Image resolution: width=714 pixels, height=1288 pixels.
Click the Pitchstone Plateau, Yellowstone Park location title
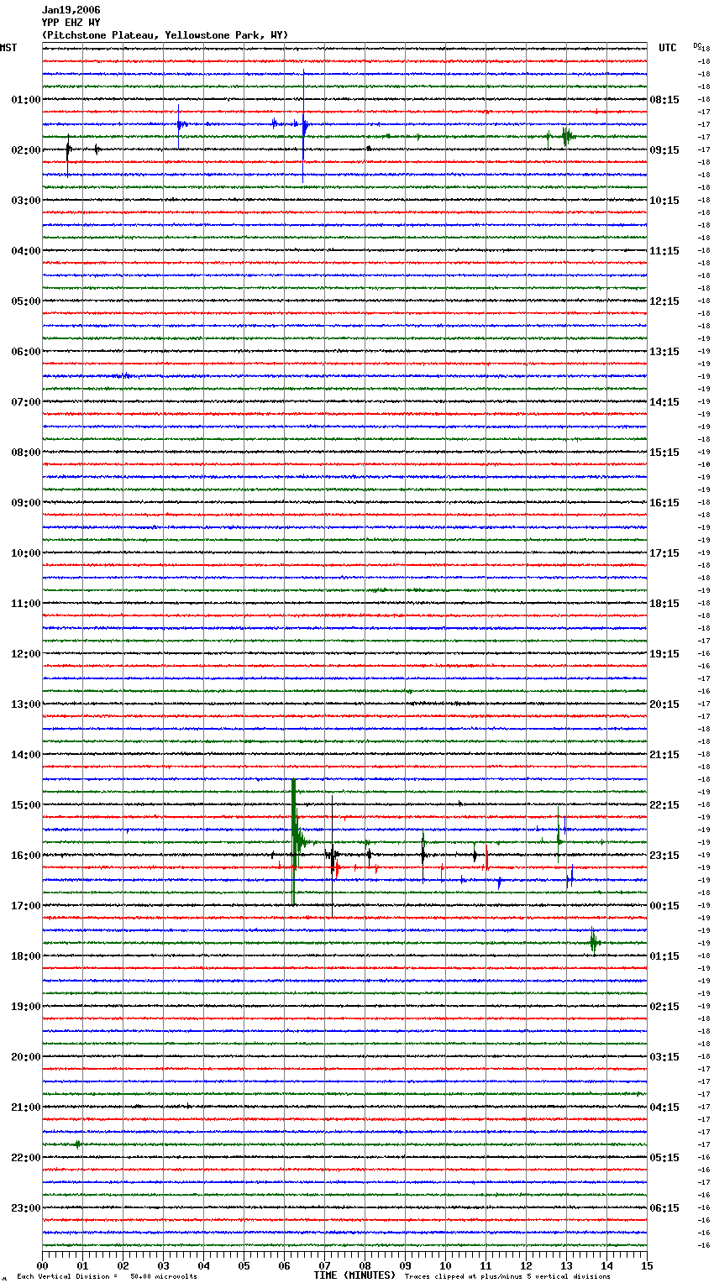pos(165,35)
